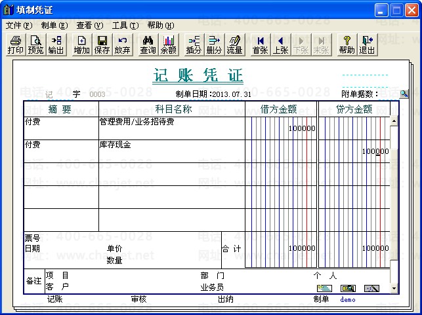The height and width of the screenshot is (315, 422).
Task: Click the 审核 label at bottom
Action: (x=138, y=299)
